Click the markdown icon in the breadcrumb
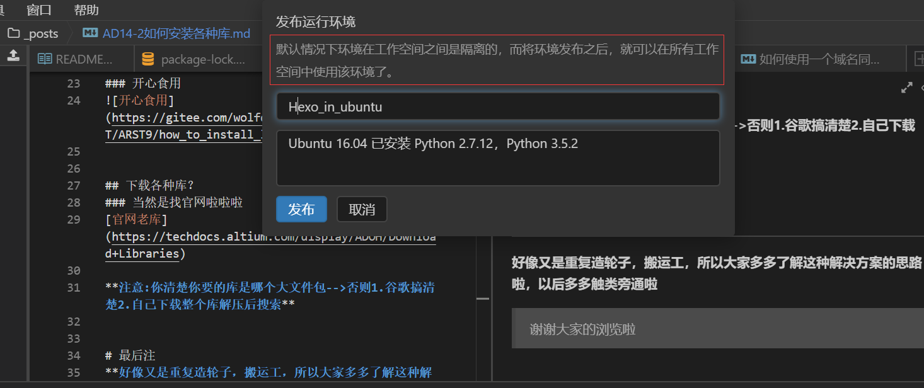The height and width of the screenshot is (388, 924). coord(90,33)
